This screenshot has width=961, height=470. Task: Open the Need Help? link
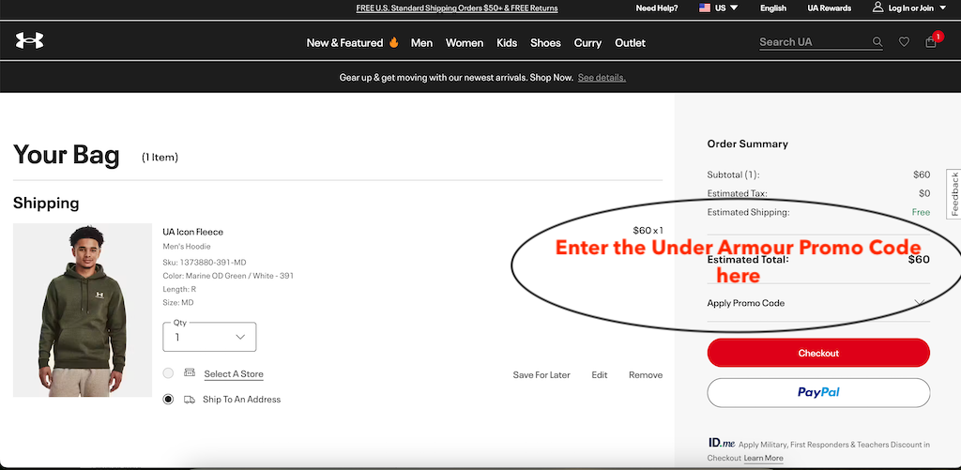tap(657, 8)
